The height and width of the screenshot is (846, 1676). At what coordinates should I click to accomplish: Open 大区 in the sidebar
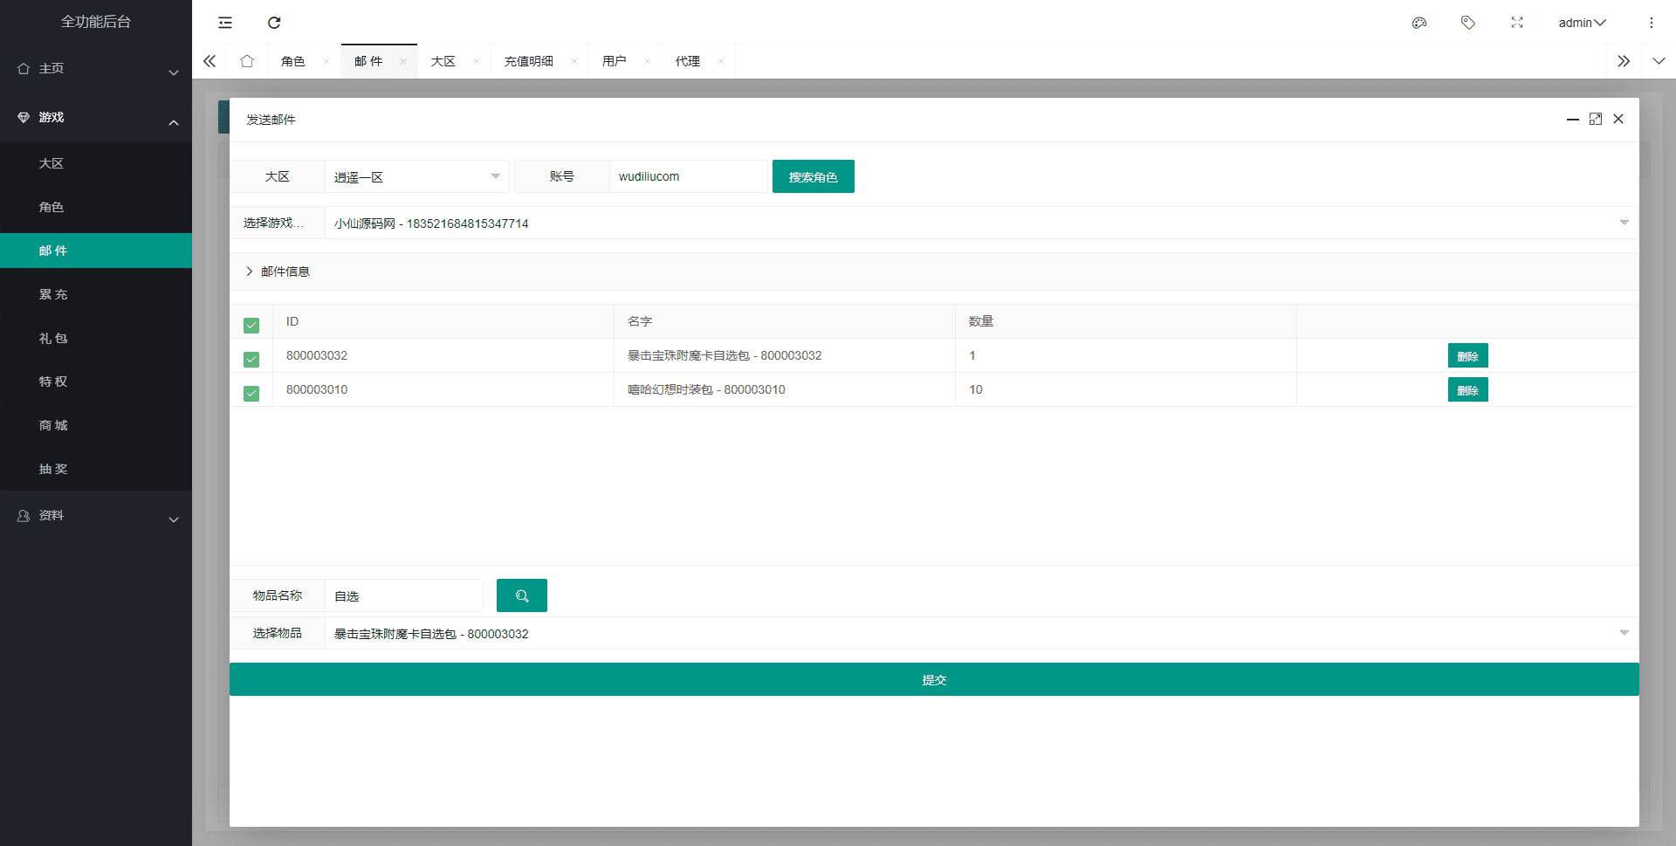tap(96, 163)
